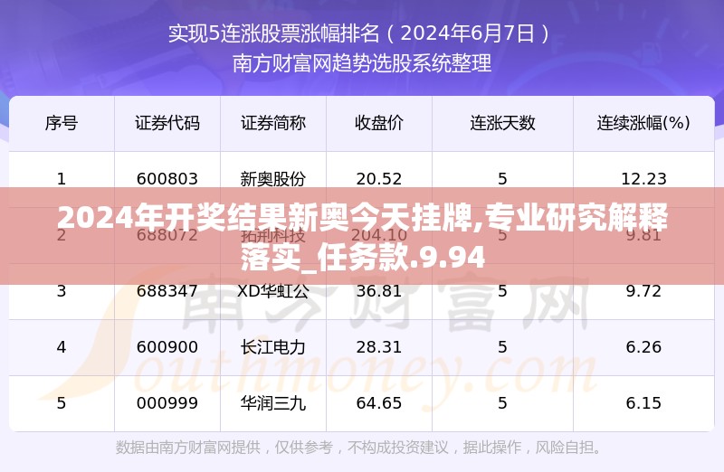Select the 证券简称 column header
The height and width of the screenshot is (472, 724).
[273, 123]
